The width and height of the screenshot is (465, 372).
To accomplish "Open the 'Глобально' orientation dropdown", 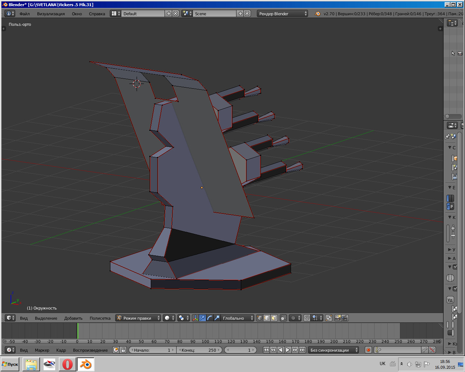I will coord(237,318).
